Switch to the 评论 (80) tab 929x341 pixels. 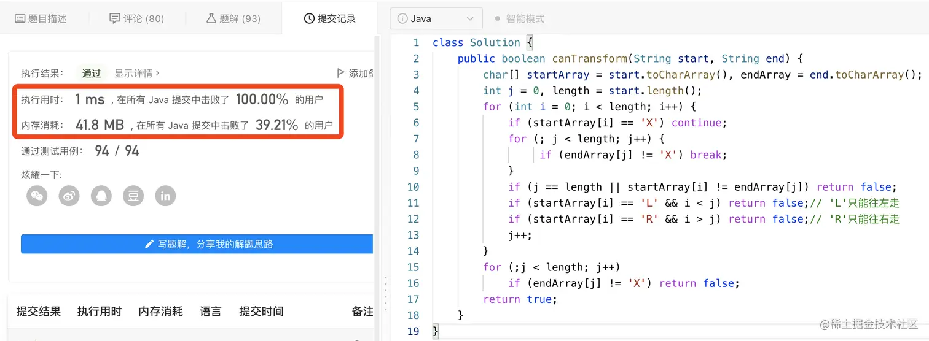coord(136,18)
